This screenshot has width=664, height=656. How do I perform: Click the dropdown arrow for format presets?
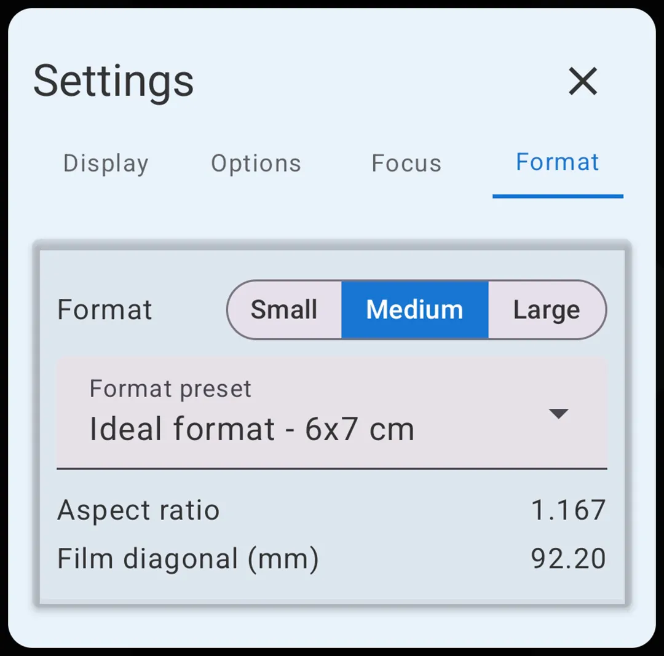click(559, 414)
